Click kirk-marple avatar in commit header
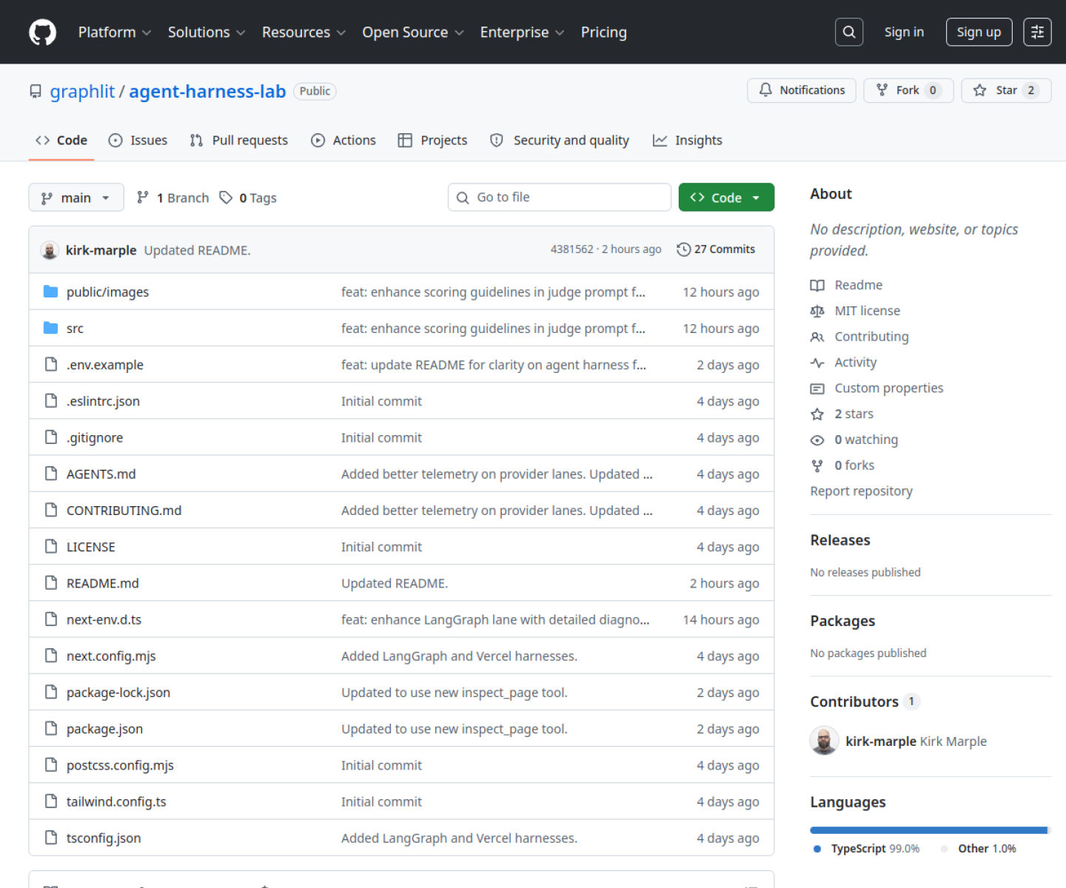1066x888 pixels. 50,250
